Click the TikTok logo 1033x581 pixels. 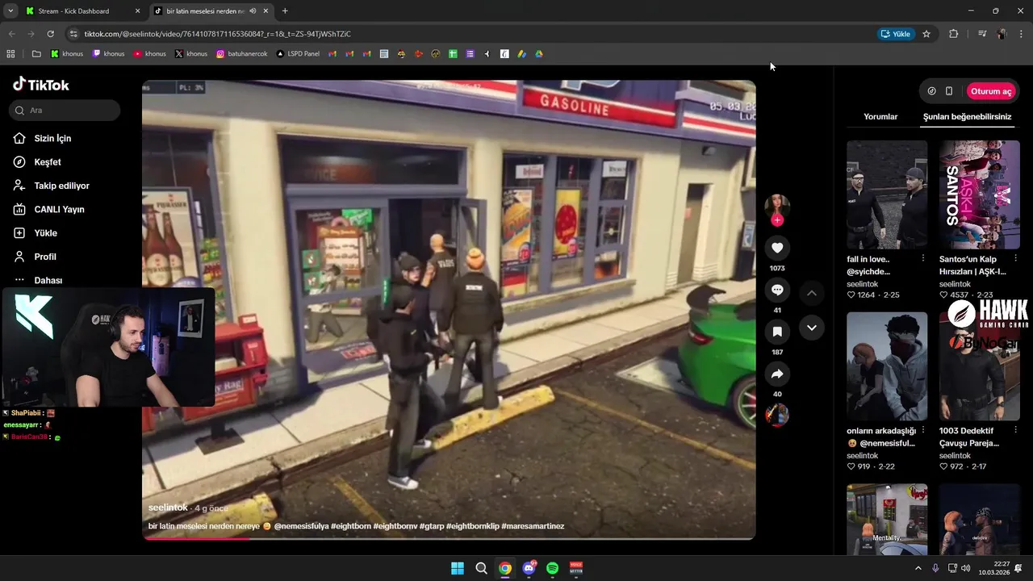[x=41, y=85]
